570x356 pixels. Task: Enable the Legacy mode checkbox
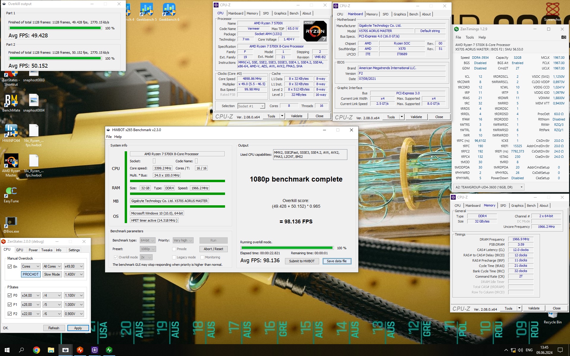pyautogui.click(x=174, y=257)
